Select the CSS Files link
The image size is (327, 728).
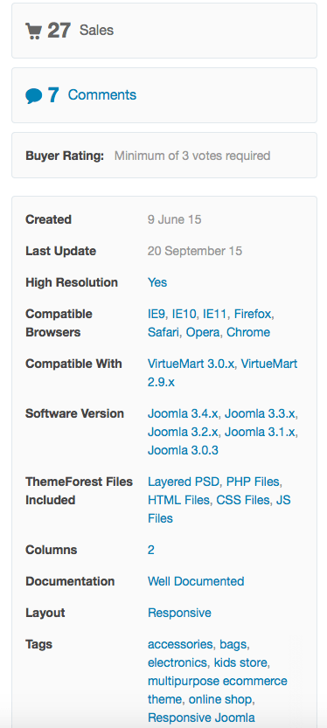[x=243, y=500]
